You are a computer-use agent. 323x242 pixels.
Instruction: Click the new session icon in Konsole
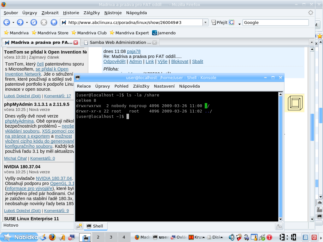click(79, 226)
